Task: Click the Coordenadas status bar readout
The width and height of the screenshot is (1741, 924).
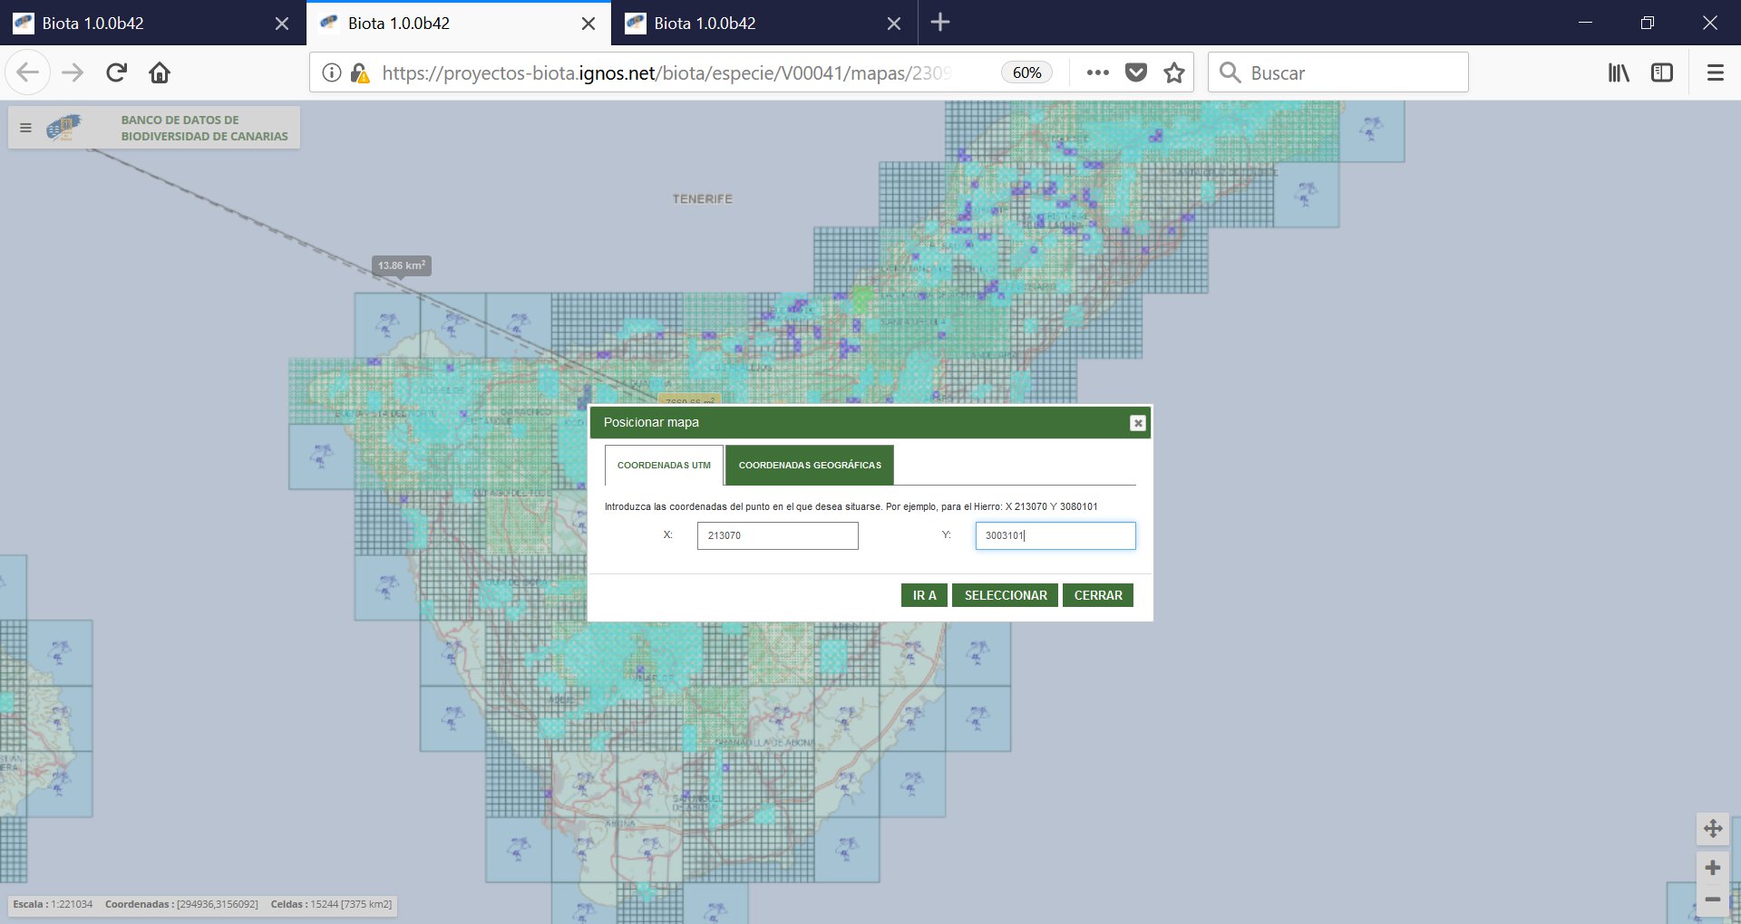Action: (x=181, y=904)
